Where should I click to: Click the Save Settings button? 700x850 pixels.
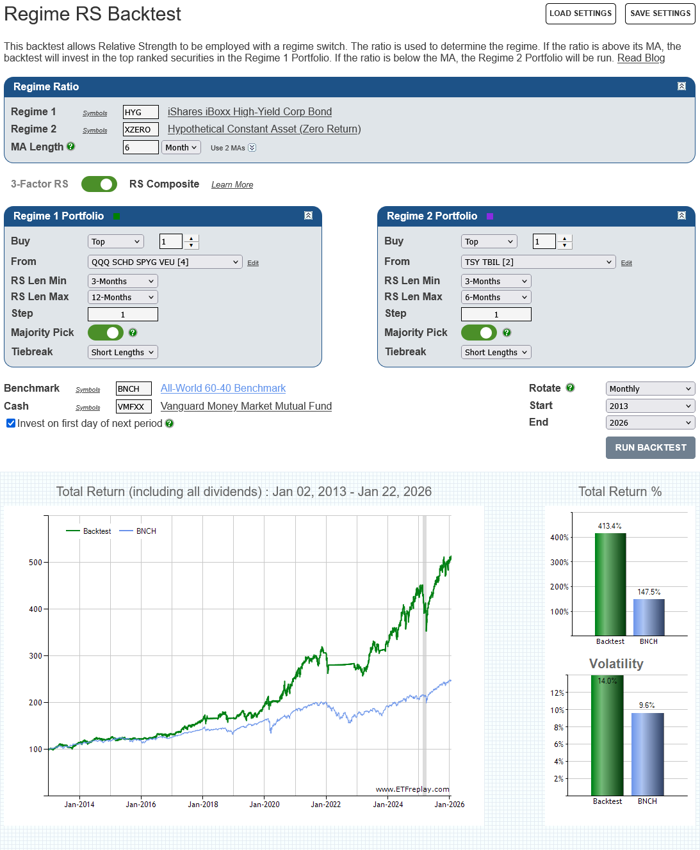[660, 13]
